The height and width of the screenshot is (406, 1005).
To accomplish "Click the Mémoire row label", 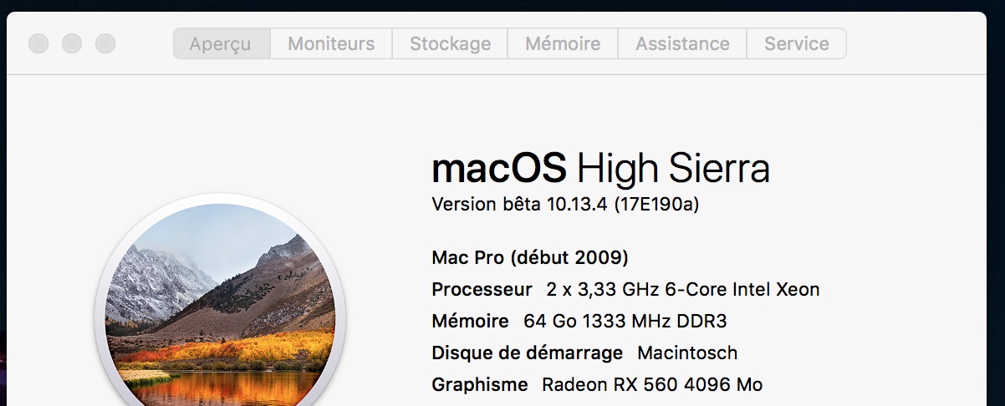I will (470, 322).
